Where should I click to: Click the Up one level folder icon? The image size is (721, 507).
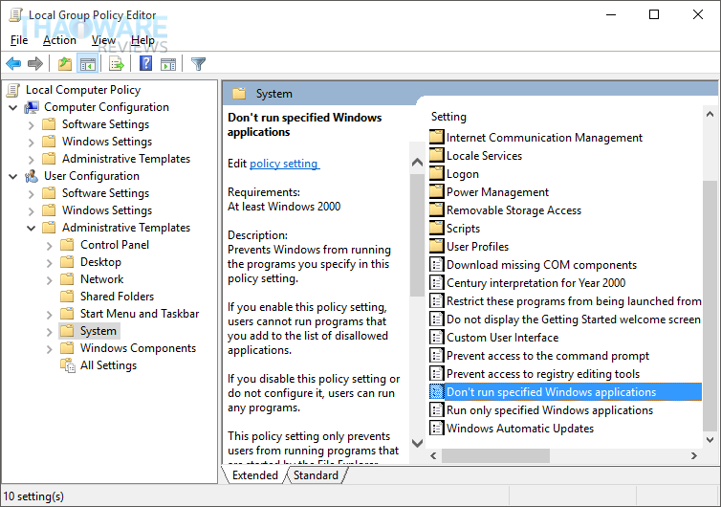[x=65, y=63]
